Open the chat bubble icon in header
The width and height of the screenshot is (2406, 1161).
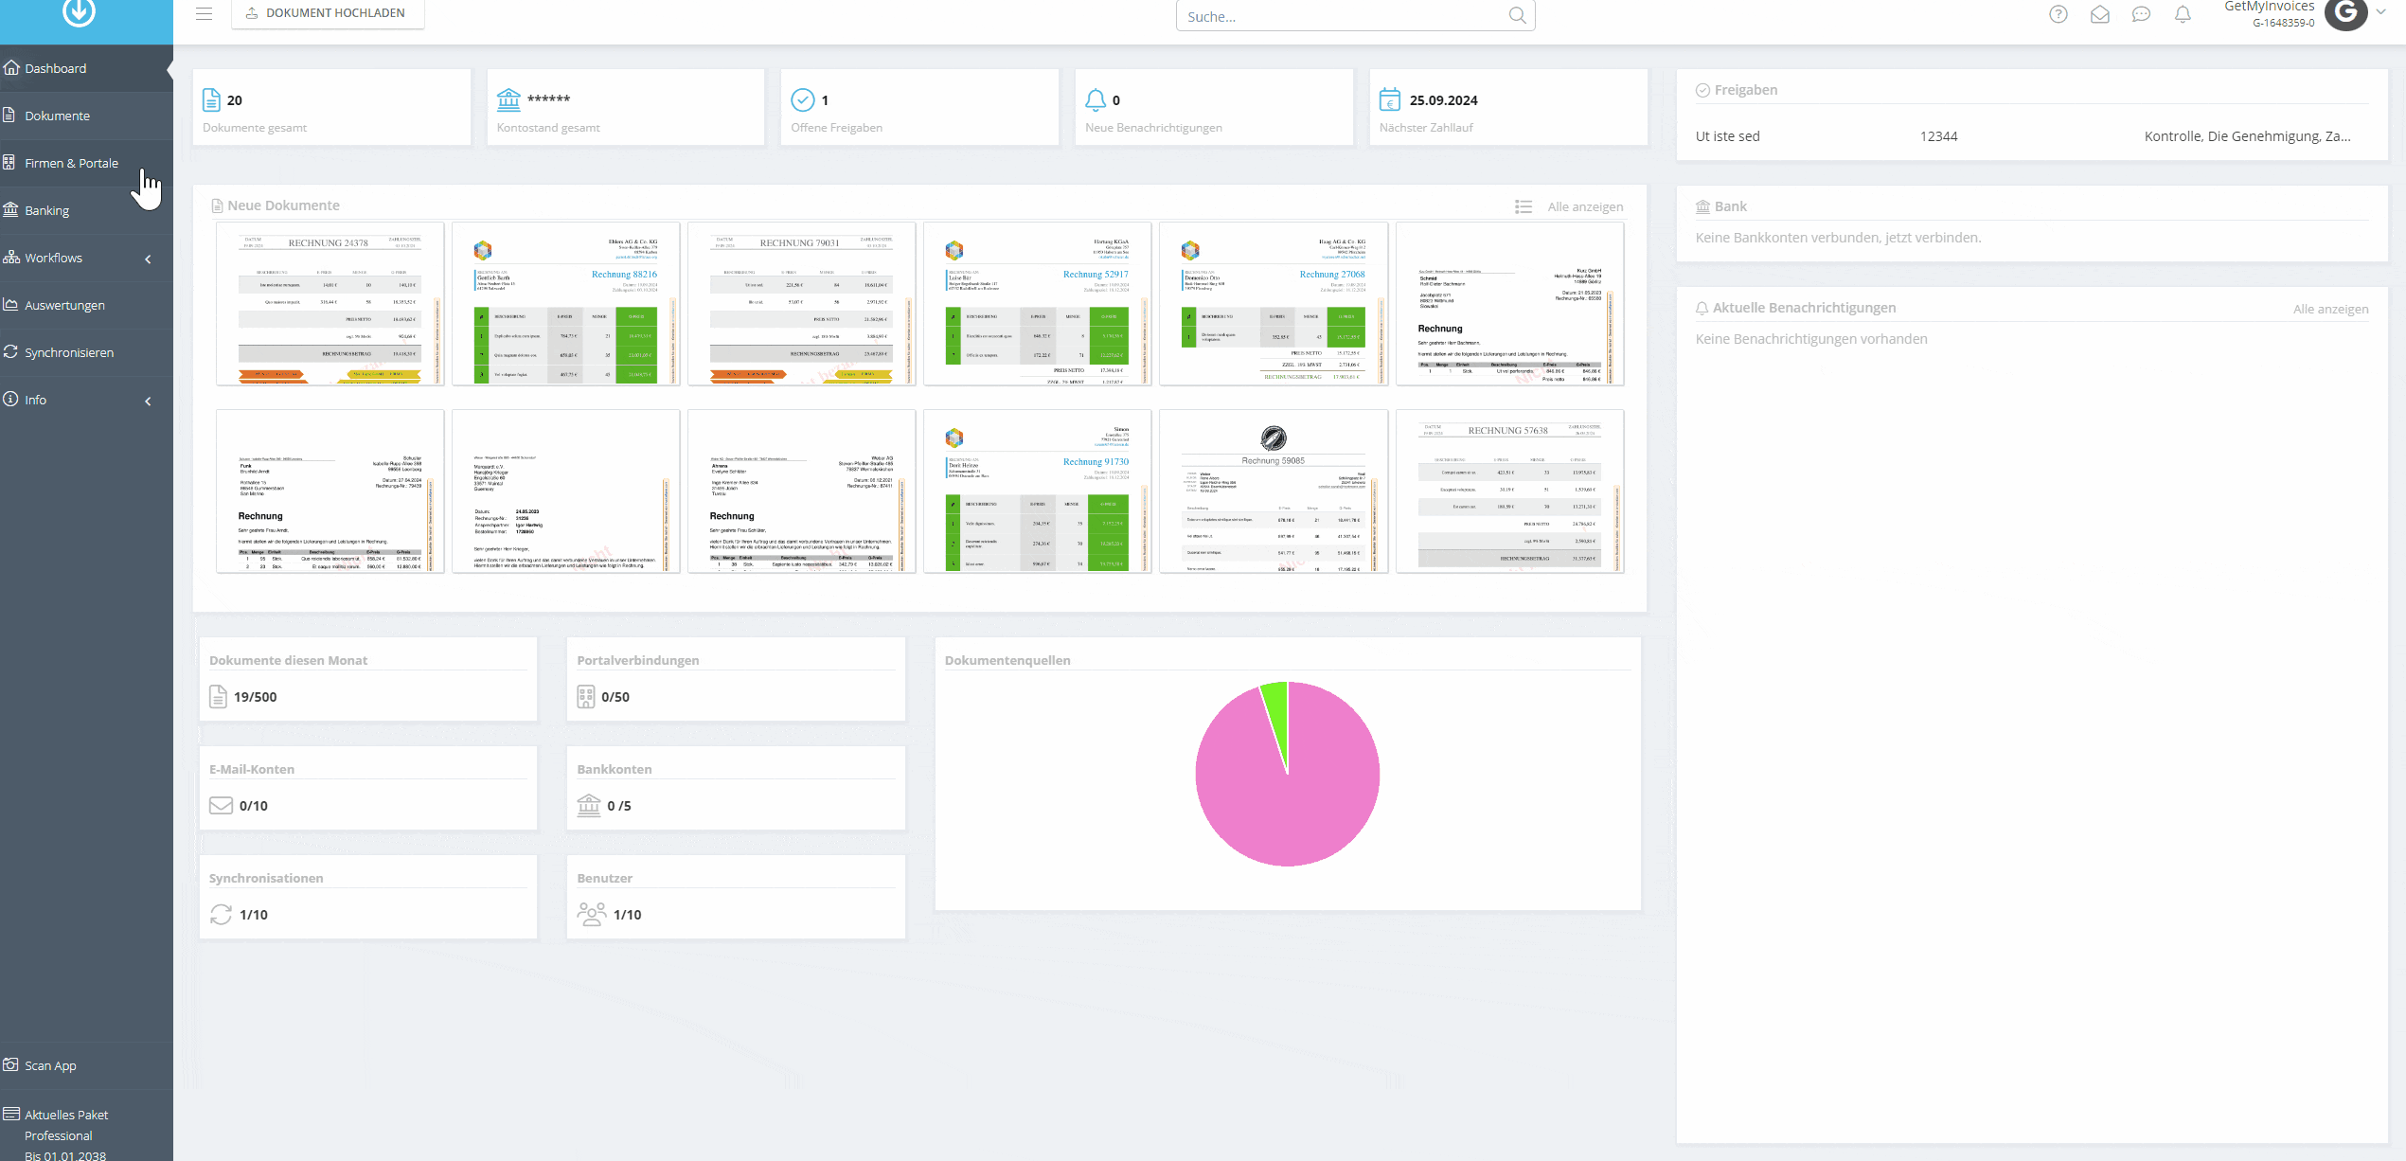[x=2141, y=14]
